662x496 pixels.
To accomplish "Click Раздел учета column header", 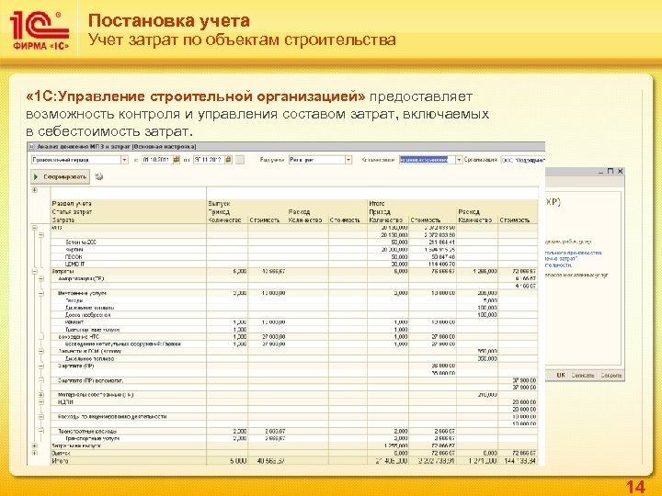I will point(72,204).
